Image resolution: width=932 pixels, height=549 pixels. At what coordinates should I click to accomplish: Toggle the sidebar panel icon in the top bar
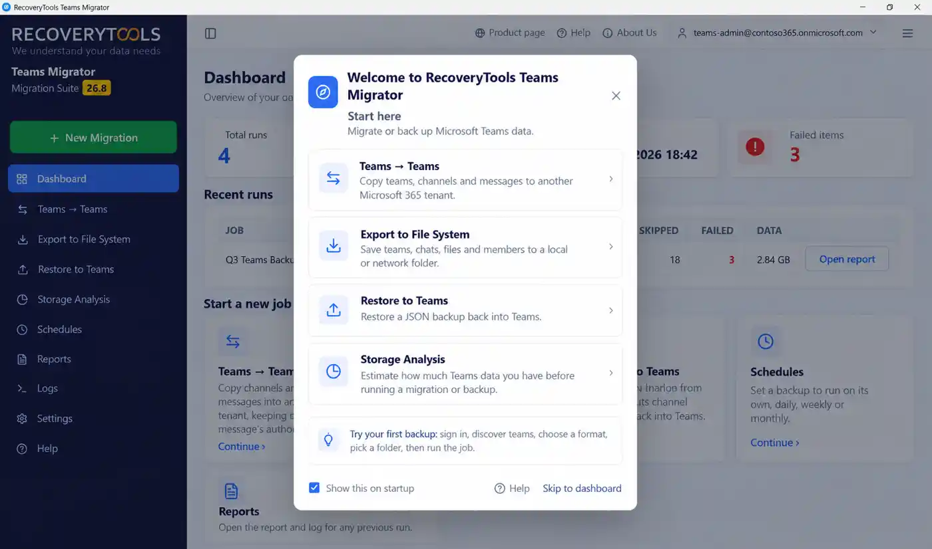(x=210, y=33)
